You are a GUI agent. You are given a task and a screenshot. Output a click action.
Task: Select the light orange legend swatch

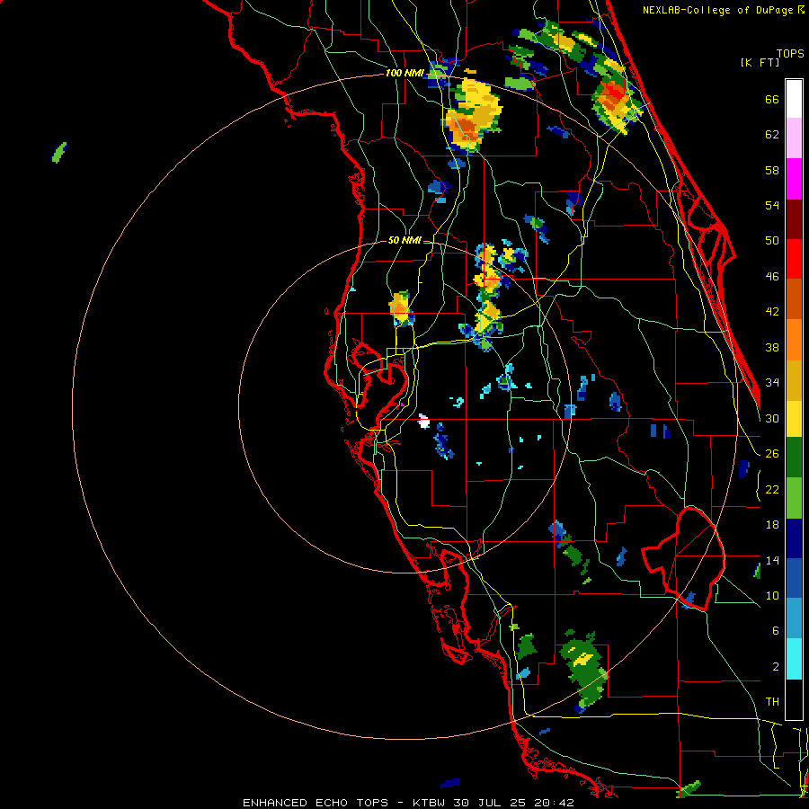pos(794,340)
